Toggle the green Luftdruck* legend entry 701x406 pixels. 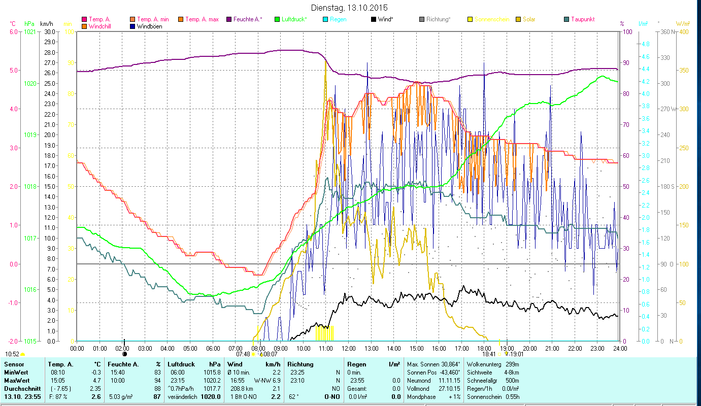click(277, 20)
